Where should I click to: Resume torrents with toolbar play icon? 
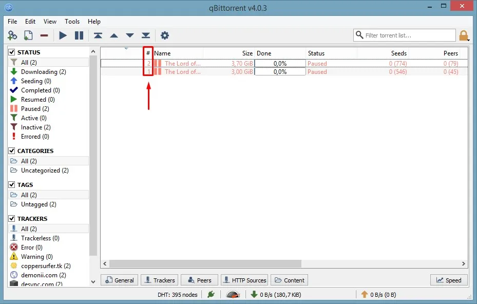[63, 35]
